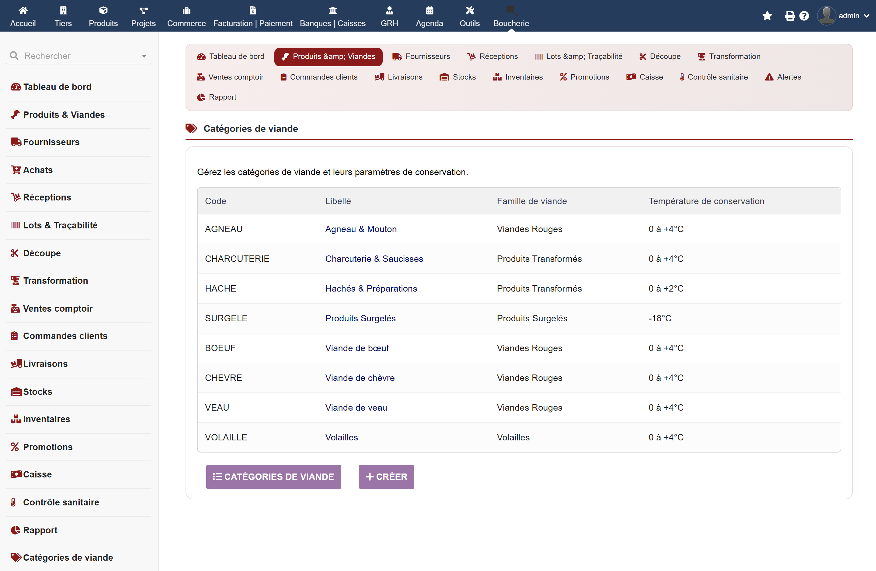Open the help question mark icon
This screenshot has width=876, height=571.
coord(804,16)
